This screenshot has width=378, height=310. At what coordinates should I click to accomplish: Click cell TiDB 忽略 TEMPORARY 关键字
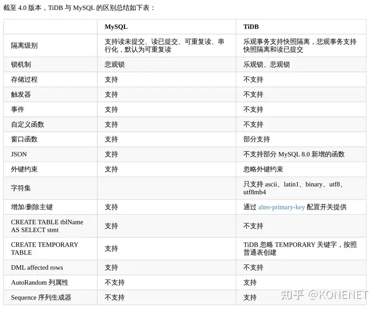(300, 249)
